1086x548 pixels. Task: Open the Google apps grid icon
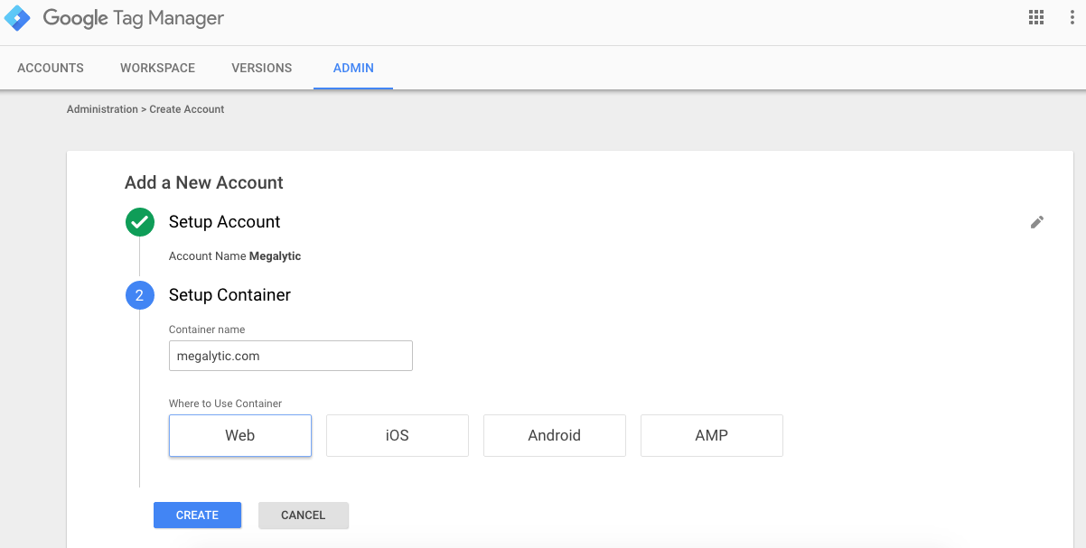pos(1036,17)
